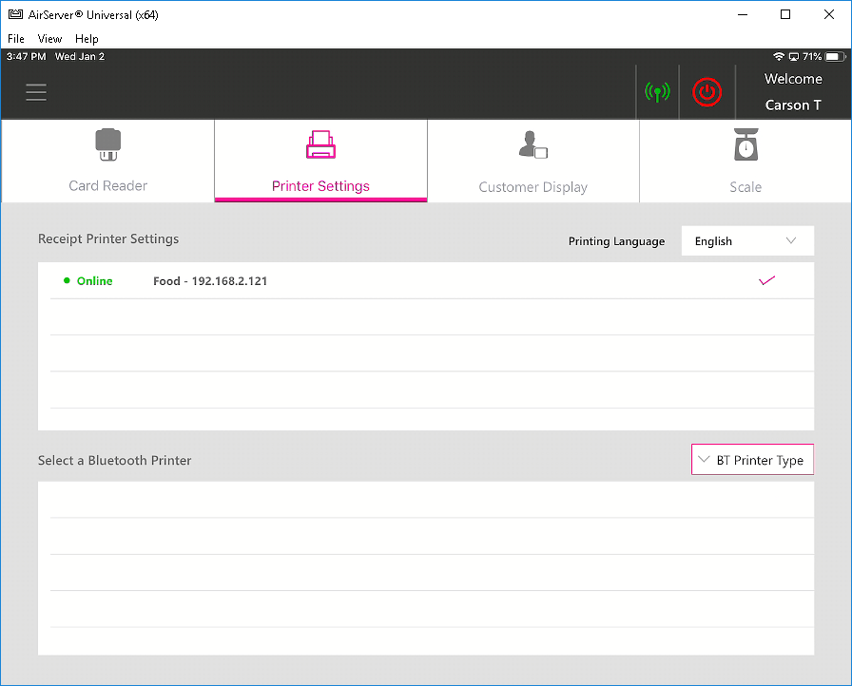The image size is (852, 686).
Task: Click the pink printer icon
Action: coord(320,144)
